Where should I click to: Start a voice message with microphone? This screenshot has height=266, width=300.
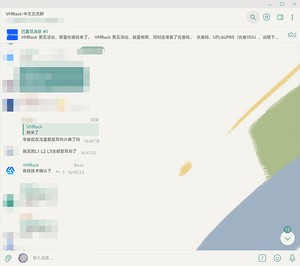coord(292,258)
